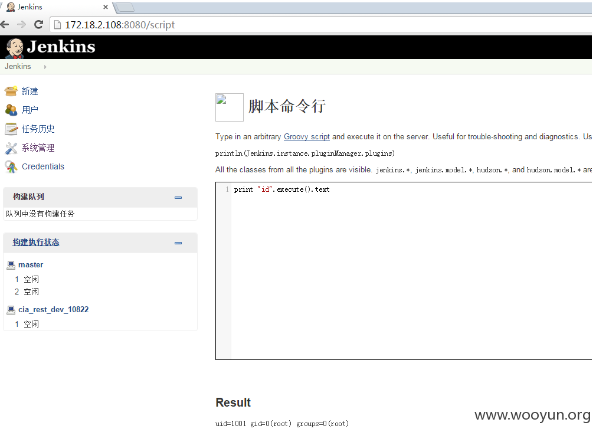Click the line number 1 gutter

pyautogui.click(x=227, y=189)
